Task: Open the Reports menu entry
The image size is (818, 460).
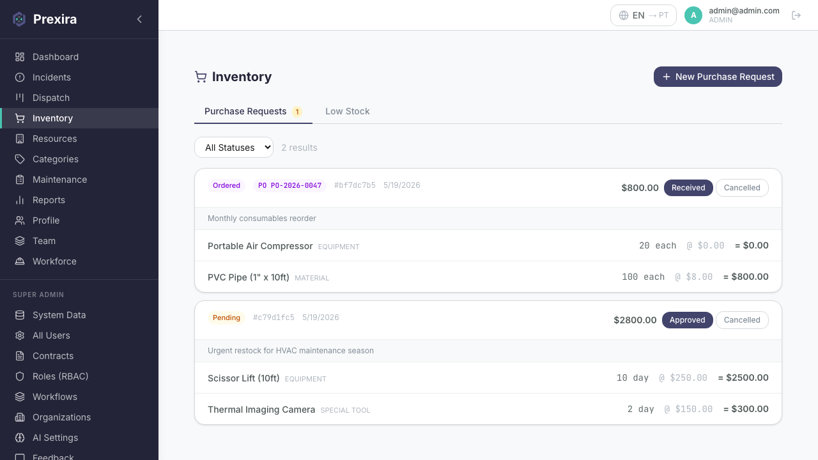Action: point(79,200)
